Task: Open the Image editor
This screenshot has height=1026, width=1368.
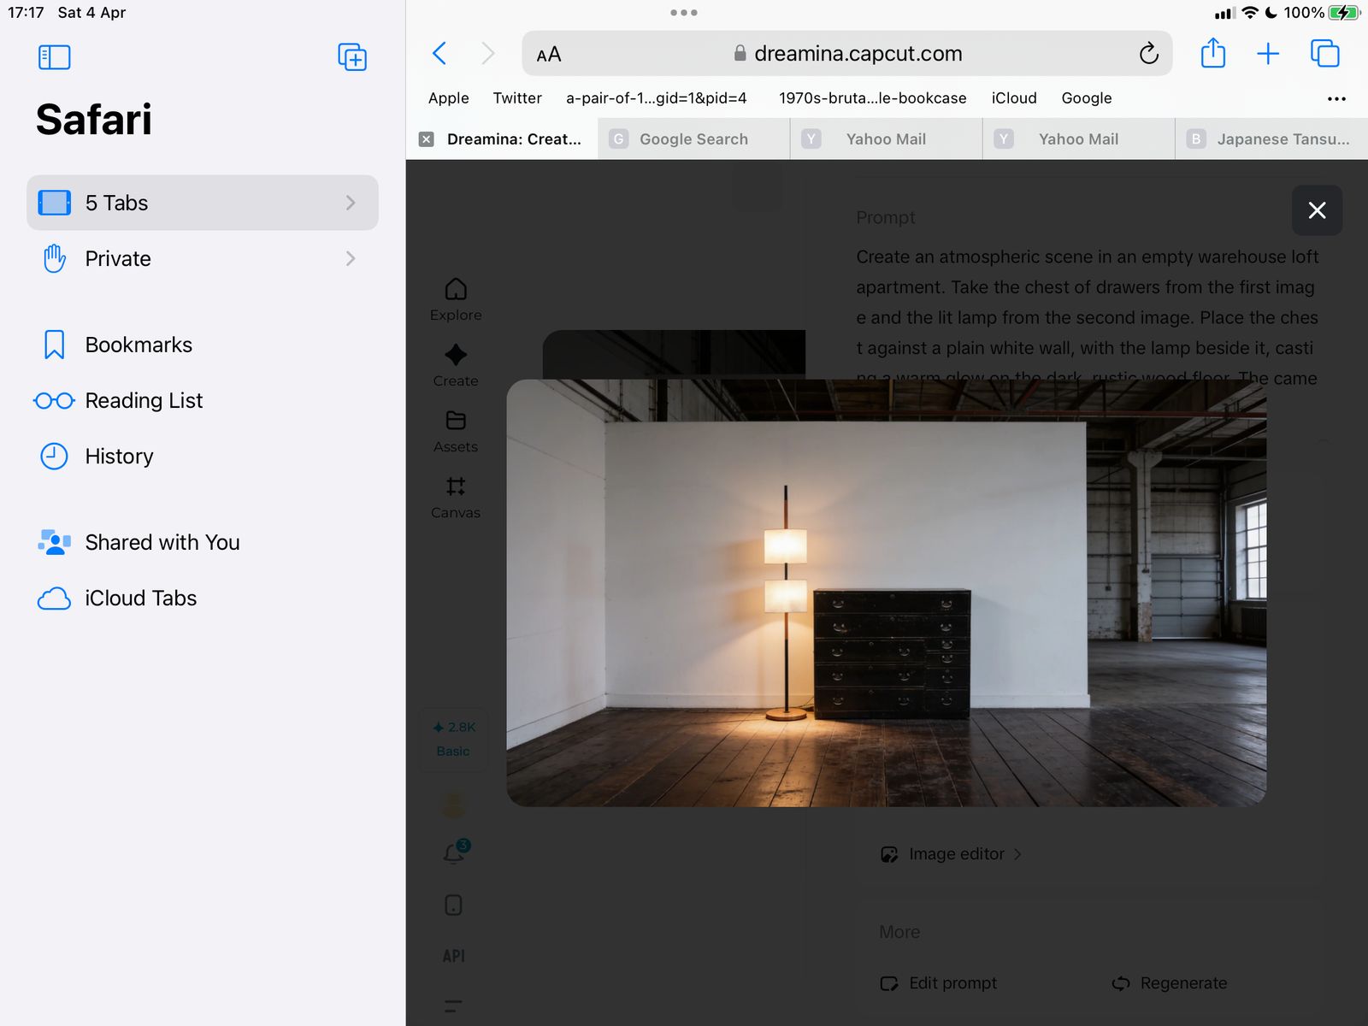Action: point(951,854)
